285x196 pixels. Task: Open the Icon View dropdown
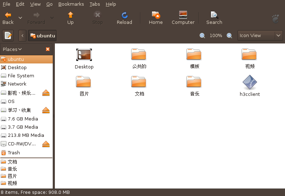pos(260,35)
